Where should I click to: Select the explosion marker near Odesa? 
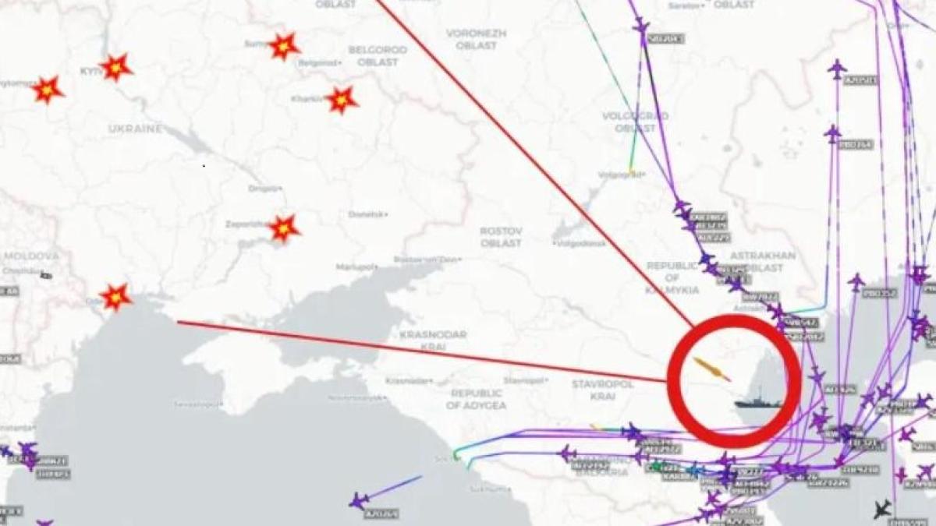coord(115,296)
